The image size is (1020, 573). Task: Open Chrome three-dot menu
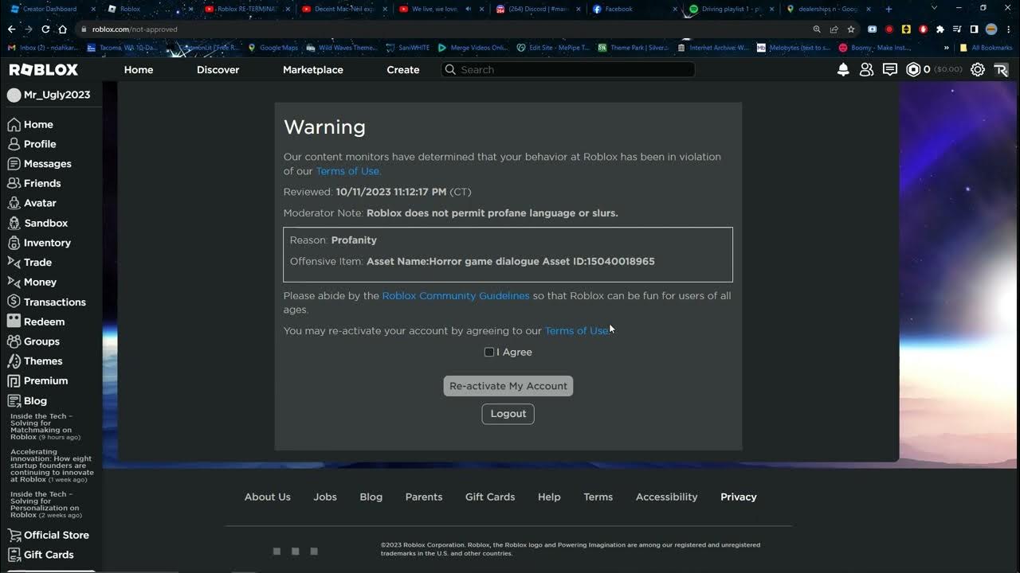[x=1007, y=29]
